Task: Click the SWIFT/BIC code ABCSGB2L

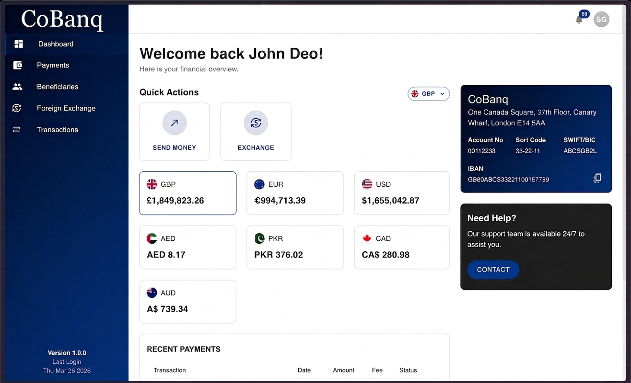Action: (580, 151)
